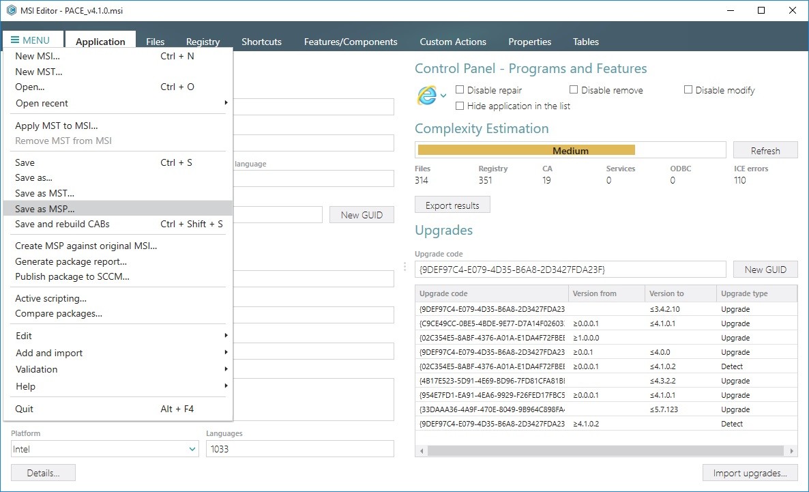The image size is (809, 492).
Task: Enable the Disable remove checkbox
Action: pyautogui.click(x=574, y=90)
